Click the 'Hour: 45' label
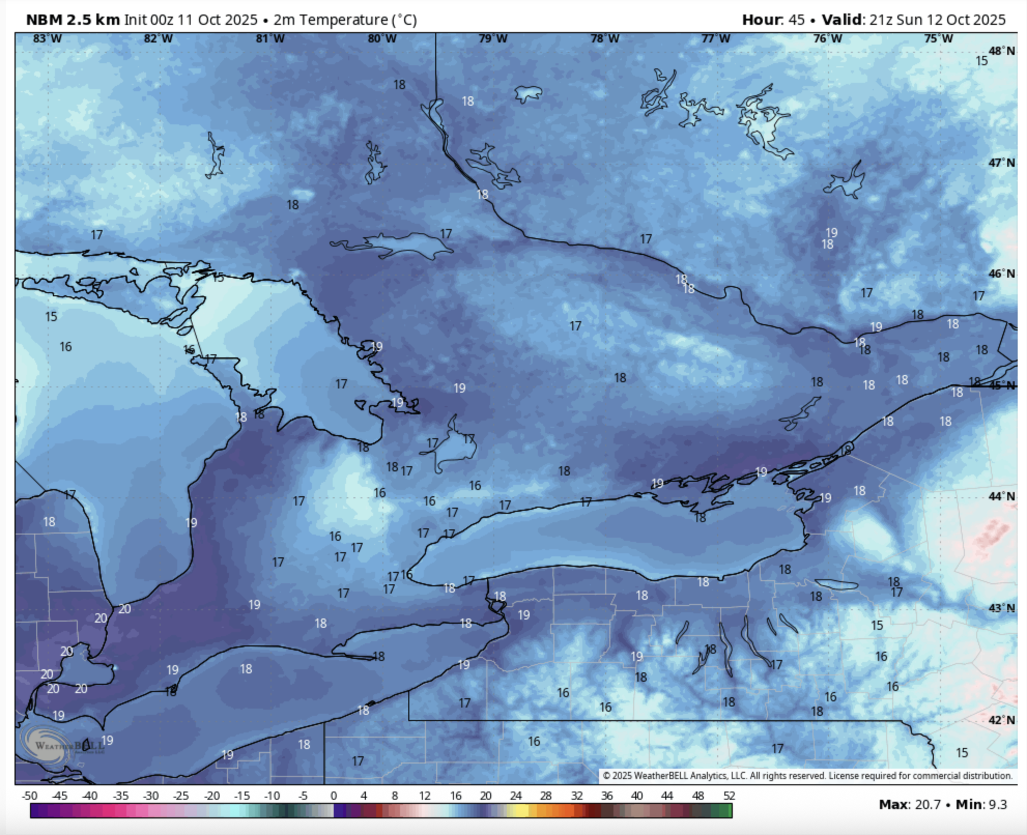This screenshot has height=835, width=1027. pyautogui.click(x=773, y=20)
